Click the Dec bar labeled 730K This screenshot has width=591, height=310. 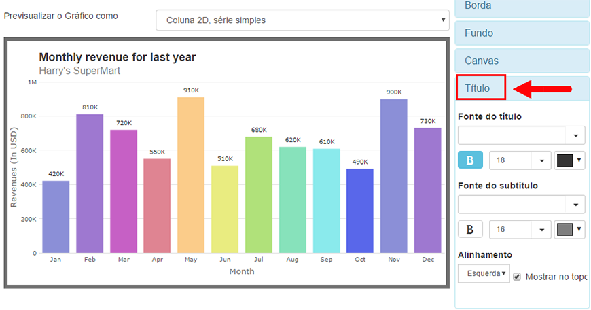click(428, 190)
